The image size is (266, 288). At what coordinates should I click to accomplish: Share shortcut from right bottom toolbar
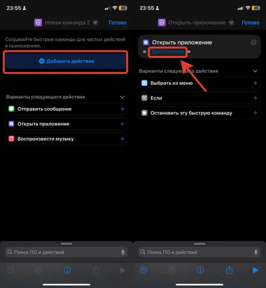coord(229,270)
